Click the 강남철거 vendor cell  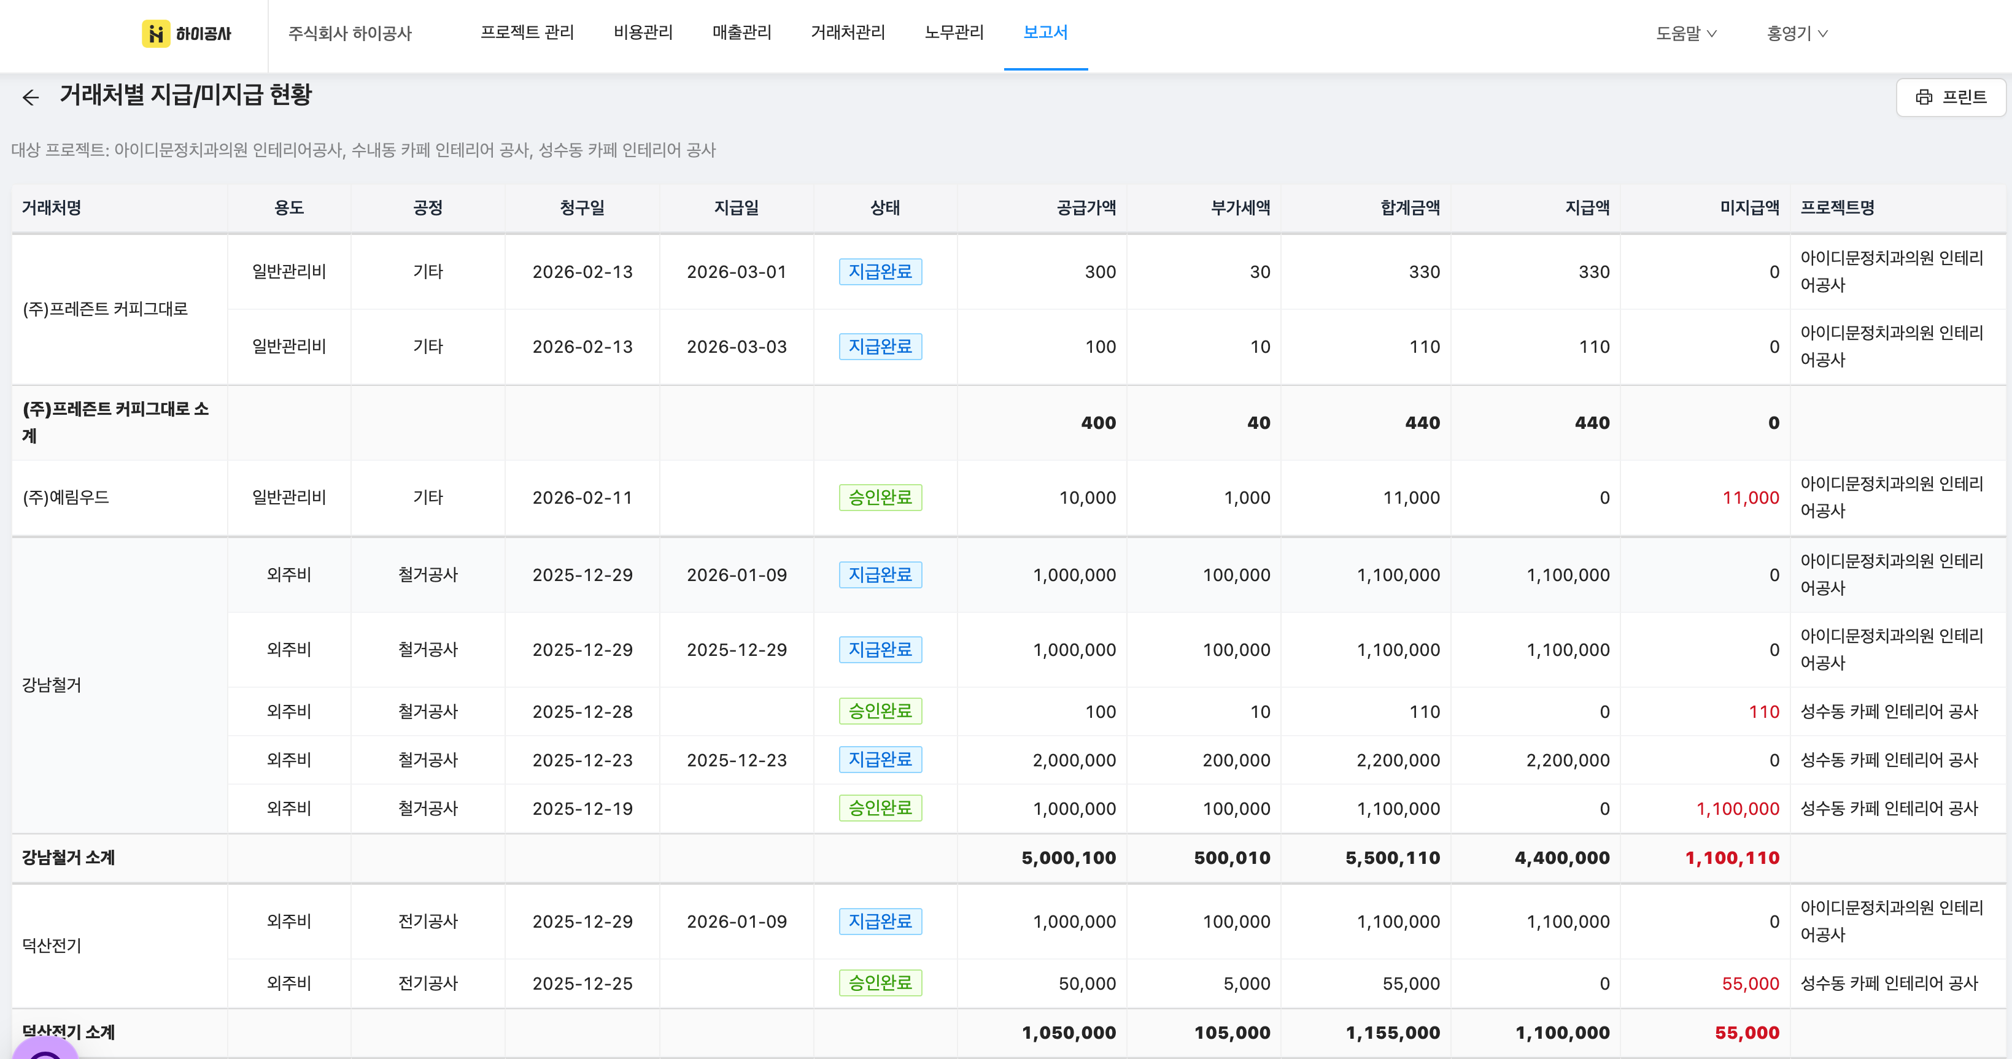tap(52, 685)
